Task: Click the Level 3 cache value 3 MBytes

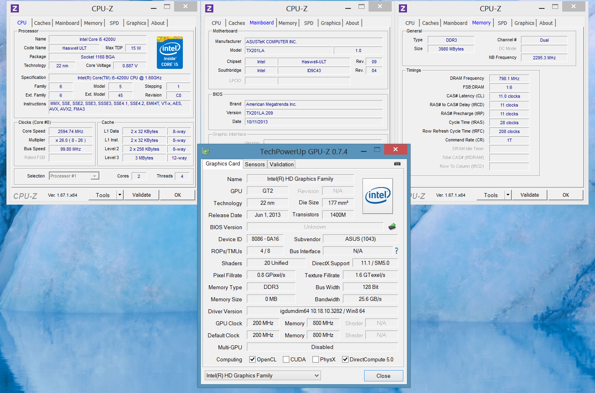Action: pyautogui.click(x=144, y=158)
